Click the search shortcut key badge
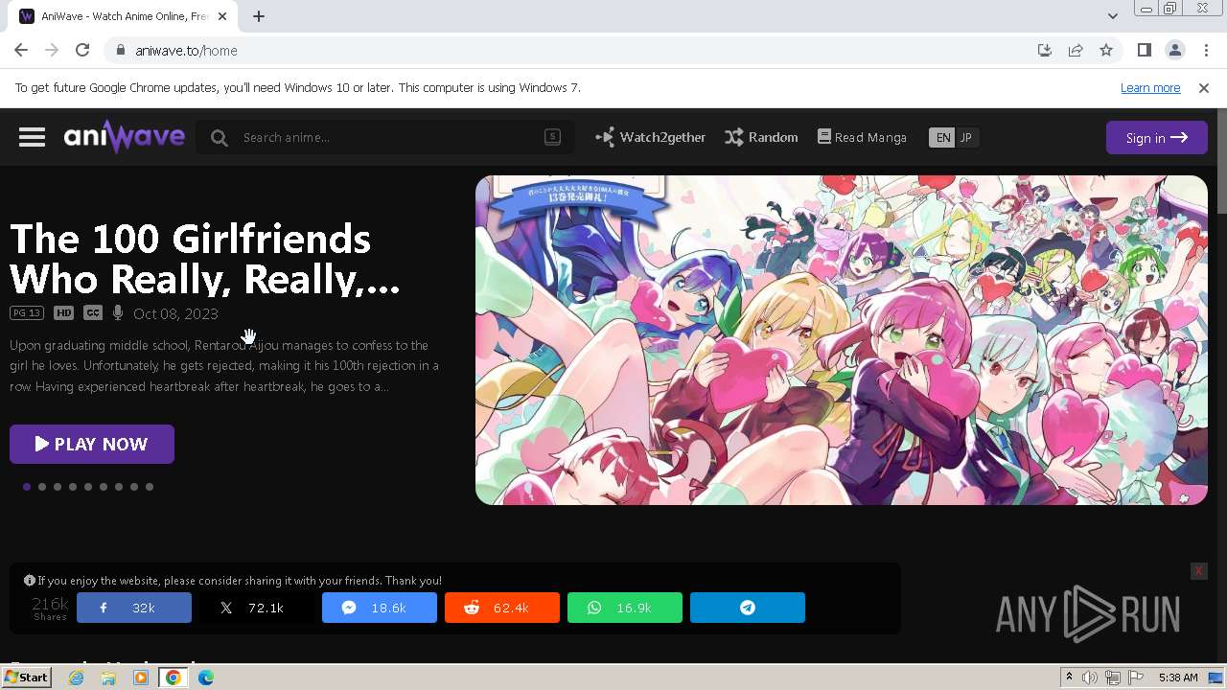 click(x=552, y=137)
